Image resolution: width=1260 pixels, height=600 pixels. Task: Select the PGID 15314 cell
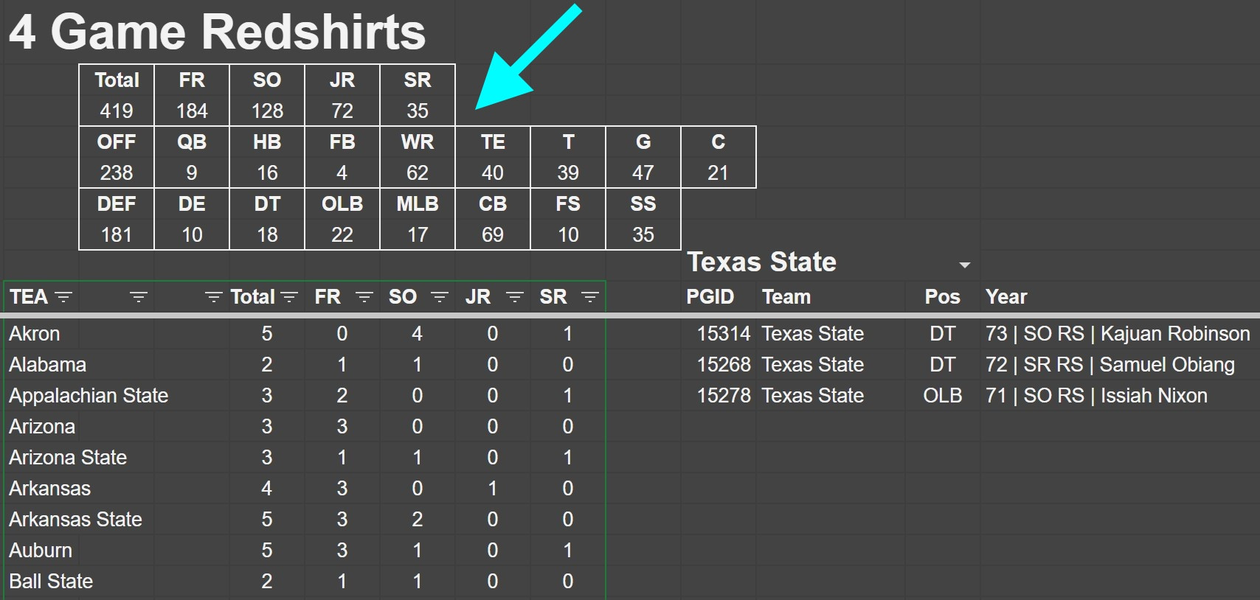click(x=723, y=334)
